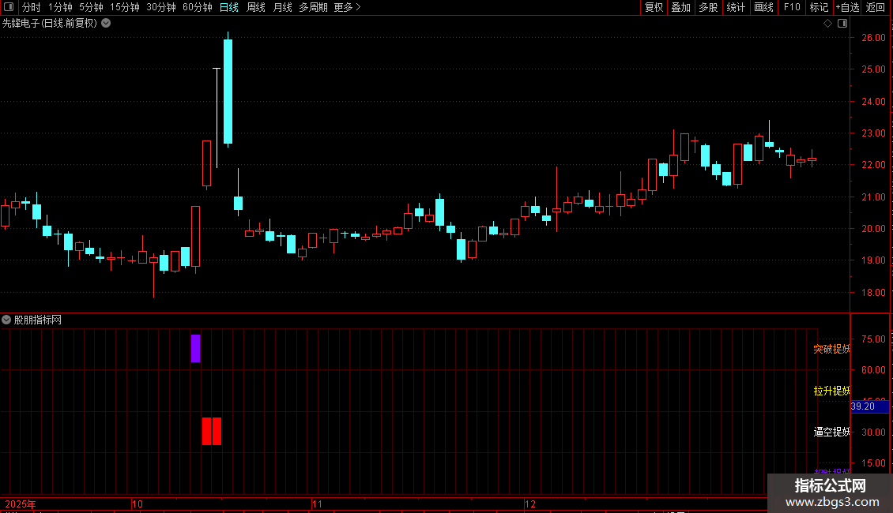Click the diamond icon above the price axis
The width and height of the screenshot is (893, 513).
point(827,24)
